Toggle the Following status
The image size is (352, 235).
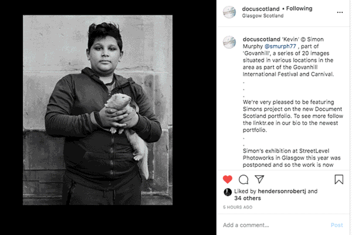[299, 9]
